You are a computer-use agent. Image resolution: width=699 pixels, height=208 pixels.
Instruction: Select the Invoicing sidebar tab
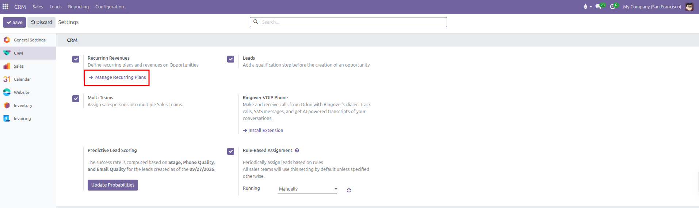pyautogui.click(x=28, y=119)
